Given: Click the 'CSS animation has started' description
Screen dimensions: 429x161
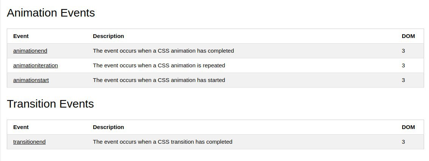Looking at the screenshot, I should [x=159, y=80].
